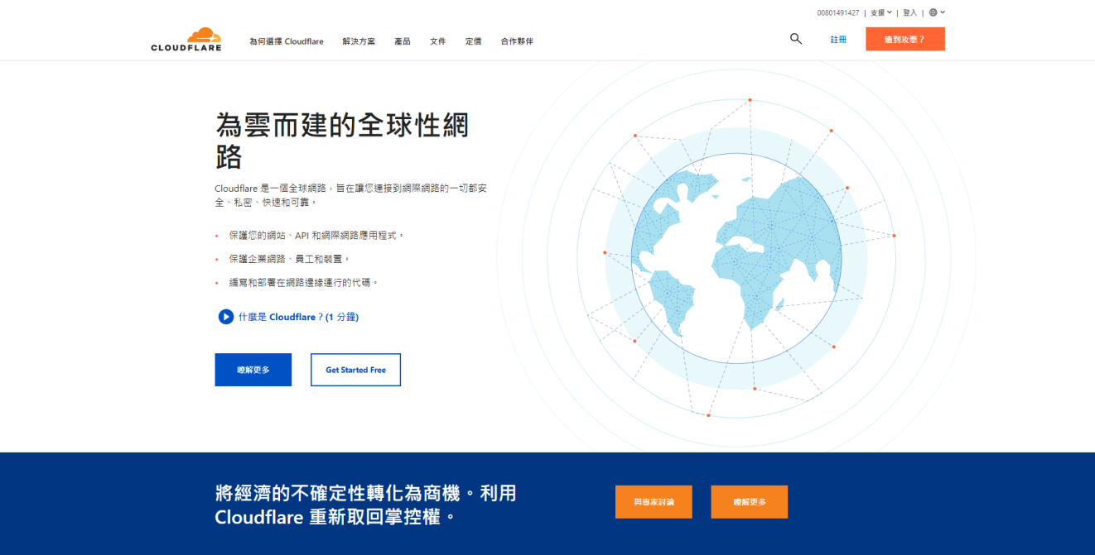Click the Cloudflare logo
Image resolution: width=1095 pixels, height=555 pixels.
186,40
